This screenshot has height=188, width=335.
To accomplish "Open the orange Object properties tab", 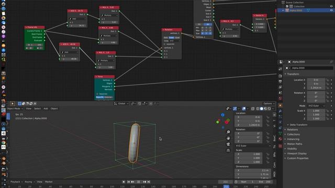I will pyautogui.click(x=280, y=105).
